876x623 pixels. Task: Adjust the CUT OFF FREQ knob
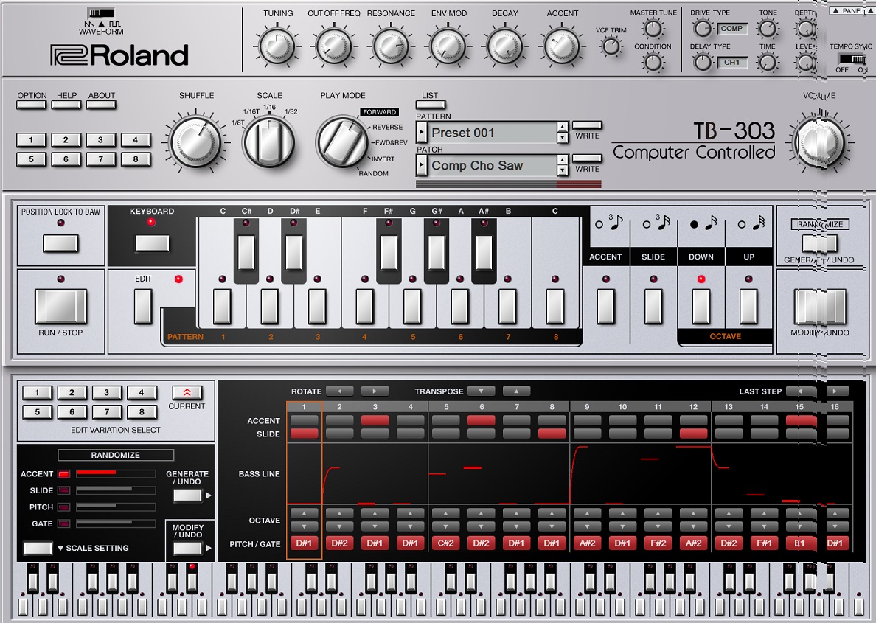coord(333,46)
